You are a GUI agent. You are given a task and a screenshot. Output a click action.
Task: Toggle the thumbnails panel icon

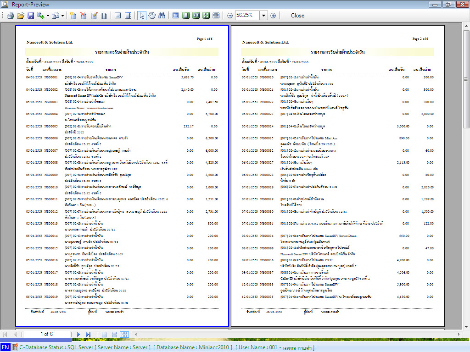pos(128,16)
